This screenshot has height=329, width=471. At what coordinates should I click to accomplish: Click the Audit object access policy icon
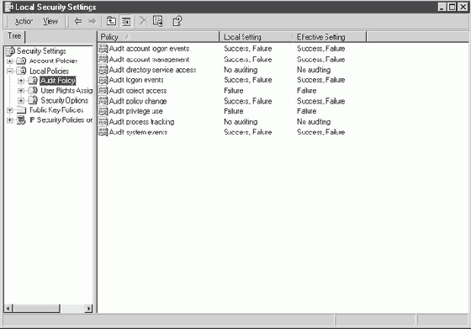pyautogui.click(x=103, y=90)
